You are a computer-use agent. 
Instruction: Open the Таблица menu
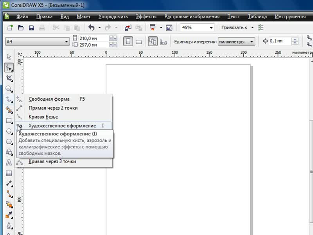257,16
